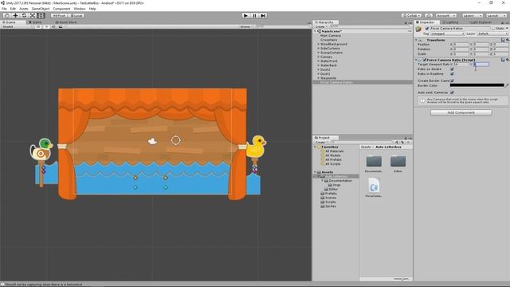Viewport: 510px width, 287px height.
Task: Toggle Ratio on Awake checkbox
Action: coord(452,69)
